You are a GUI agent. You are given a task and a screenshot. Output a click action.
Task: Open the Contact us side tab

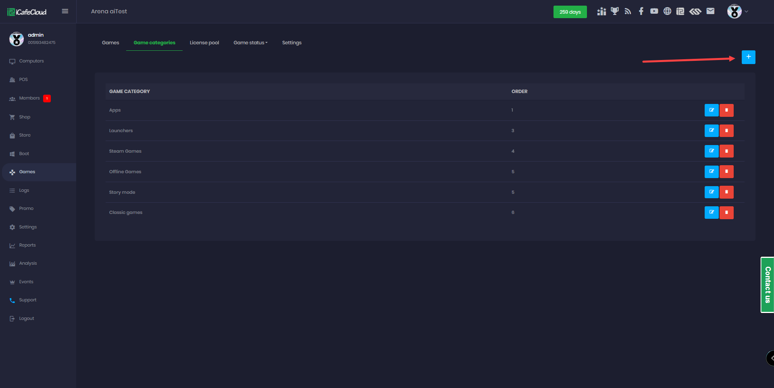[767, 285]
